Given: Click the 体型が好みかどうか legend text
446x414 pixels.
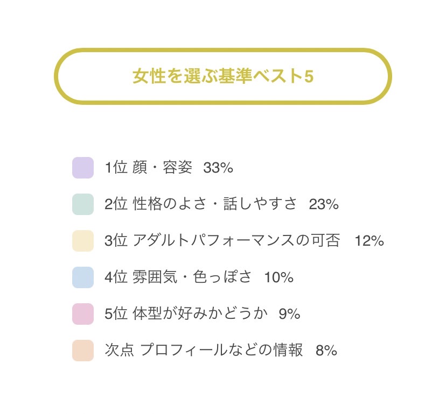Looking at the screenshot, I should click(x=200, y=314).
